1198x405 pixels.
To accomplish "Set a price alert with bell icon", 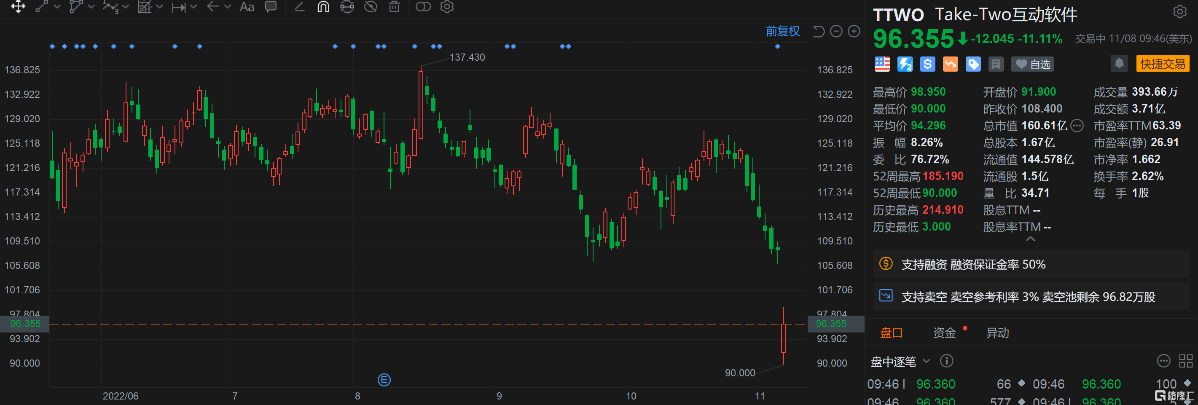I will point(1120,64).
